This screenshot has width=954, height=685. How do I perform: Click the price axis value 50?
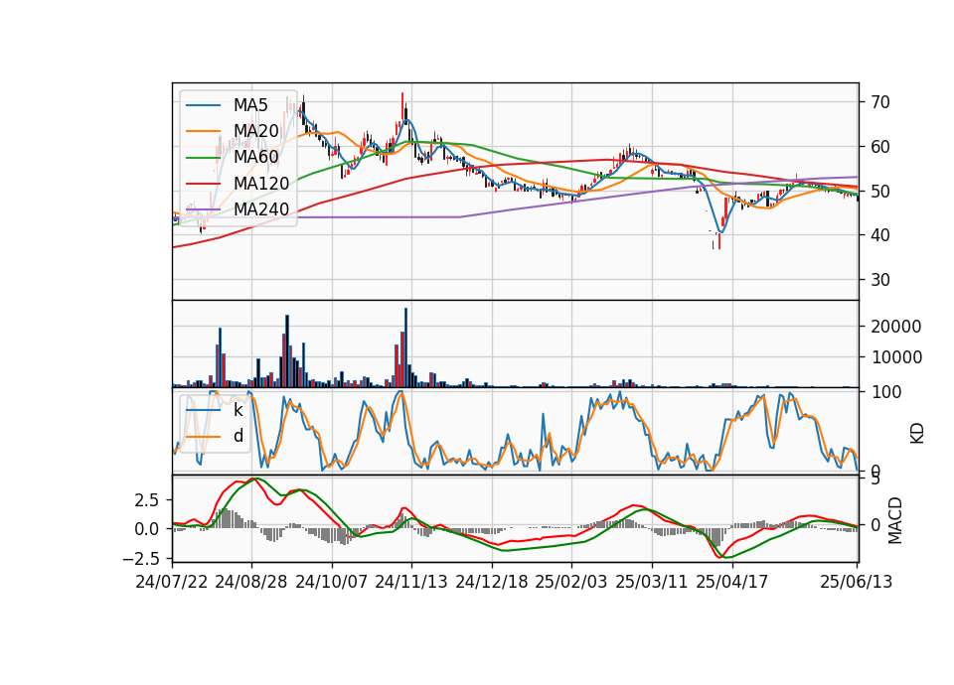[880, 191]
